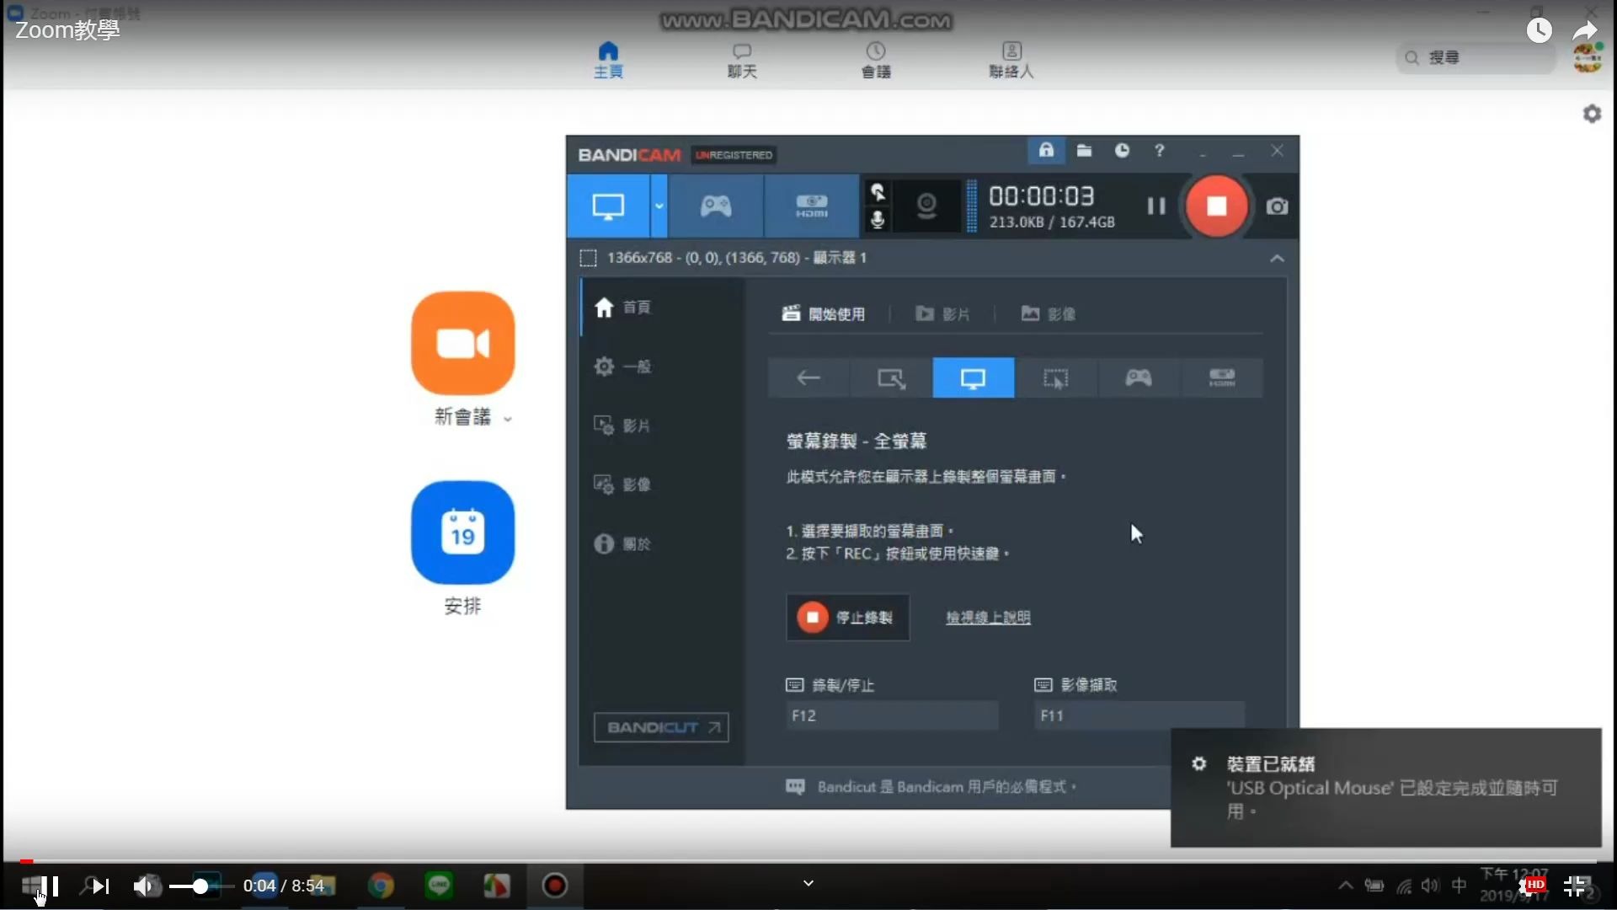Expand the system tray hidden icons chevron
The image size is (1617, 910).
[1345, 886]
